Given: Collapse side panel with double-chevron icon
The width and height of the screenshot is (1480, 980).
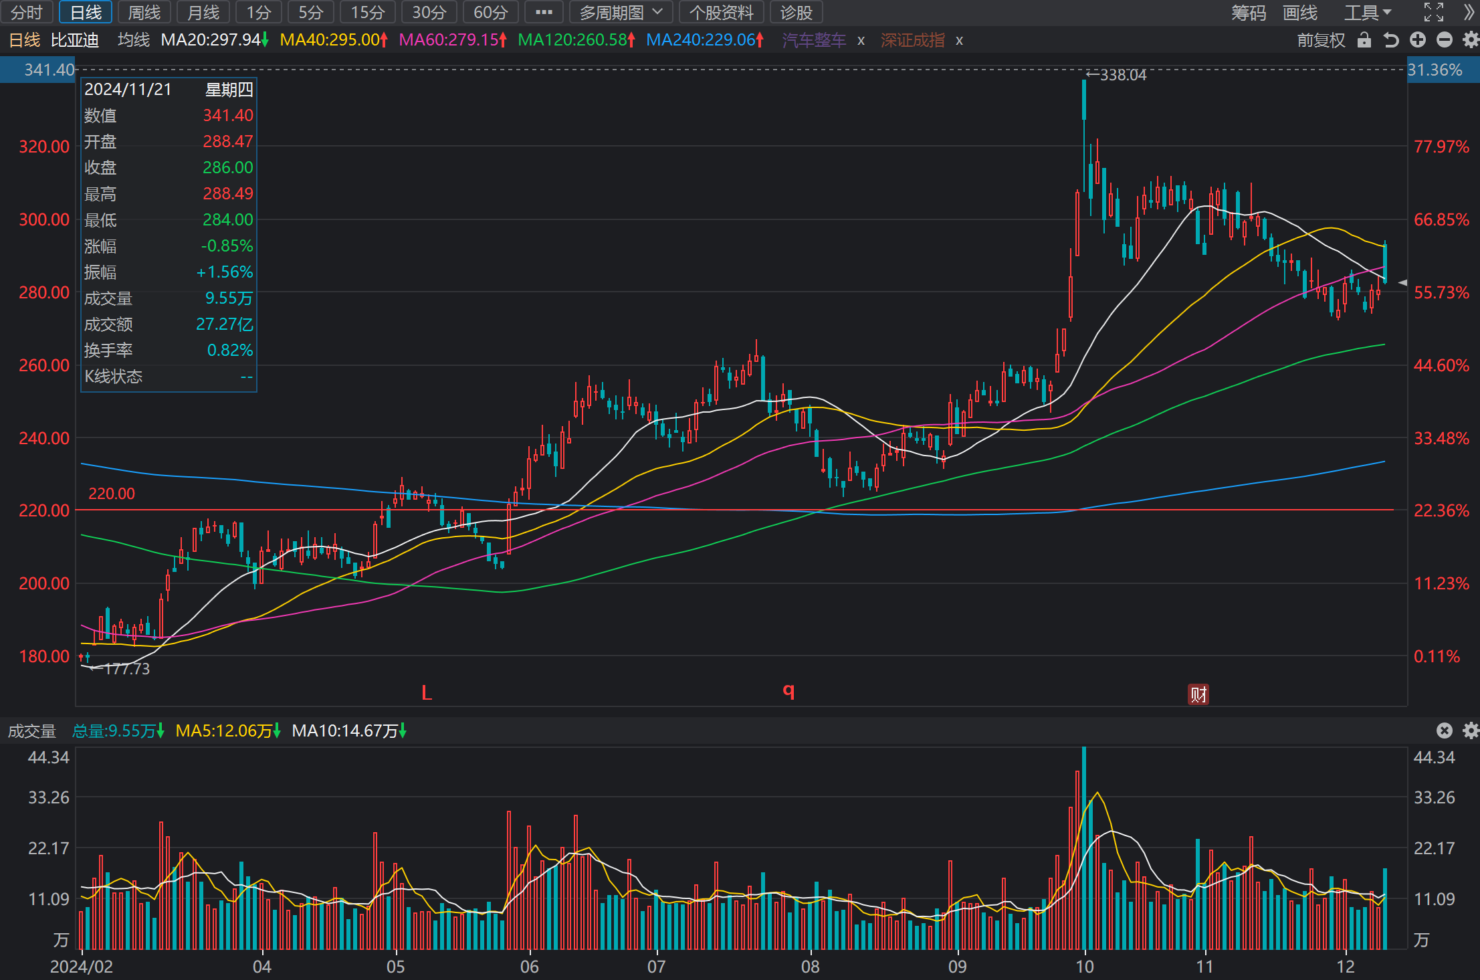Looking at the screenshot, I should [1469, 12].
